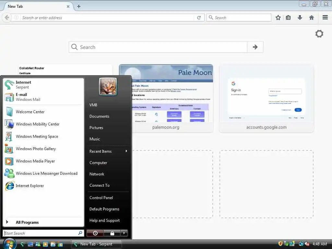The width and height of the screenshot is (332, 249).
Task: Click the network connection tray icon
Action: click(x=301, y=244)
